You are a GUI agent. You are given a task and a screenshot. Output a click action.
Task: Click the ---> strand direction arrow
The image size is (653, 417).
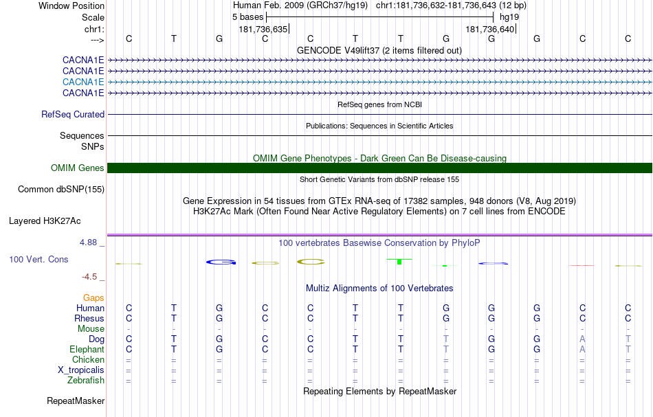tap(98, 40)
